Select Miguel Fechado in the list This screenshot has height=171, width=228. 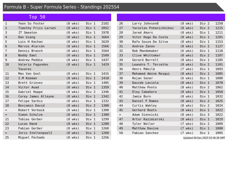click(31, 137)
